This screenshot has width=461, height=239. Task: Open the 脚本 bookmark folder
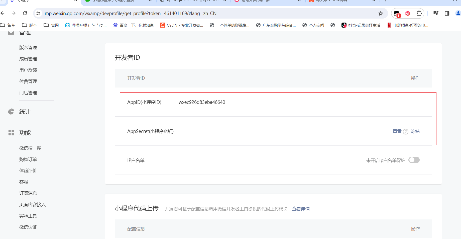point(29,25)
